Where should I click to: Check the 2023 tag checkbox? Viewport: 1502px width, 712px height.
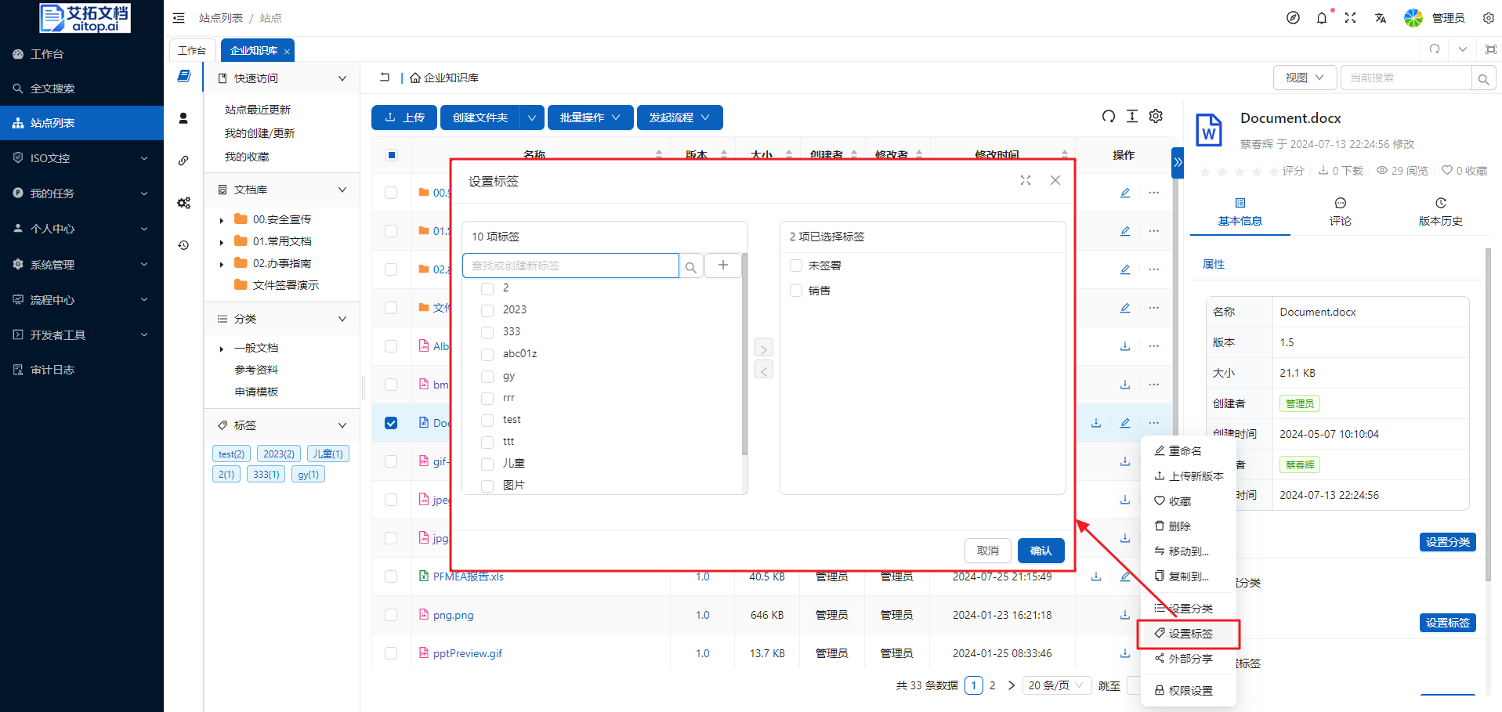click(487, 310)
